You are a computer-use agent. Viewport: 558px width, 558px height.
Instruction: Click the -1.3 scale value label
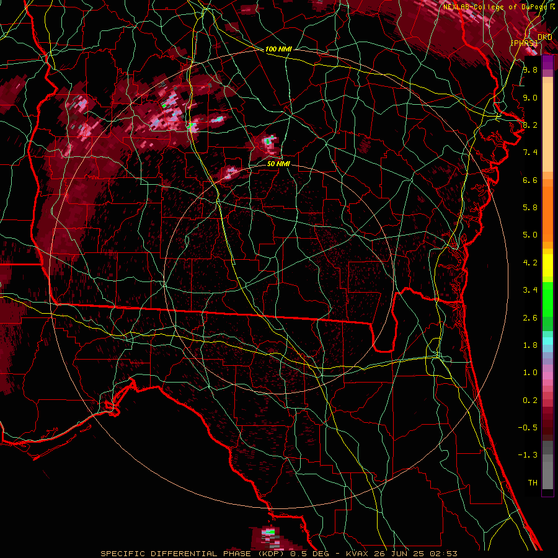(528, 455)
